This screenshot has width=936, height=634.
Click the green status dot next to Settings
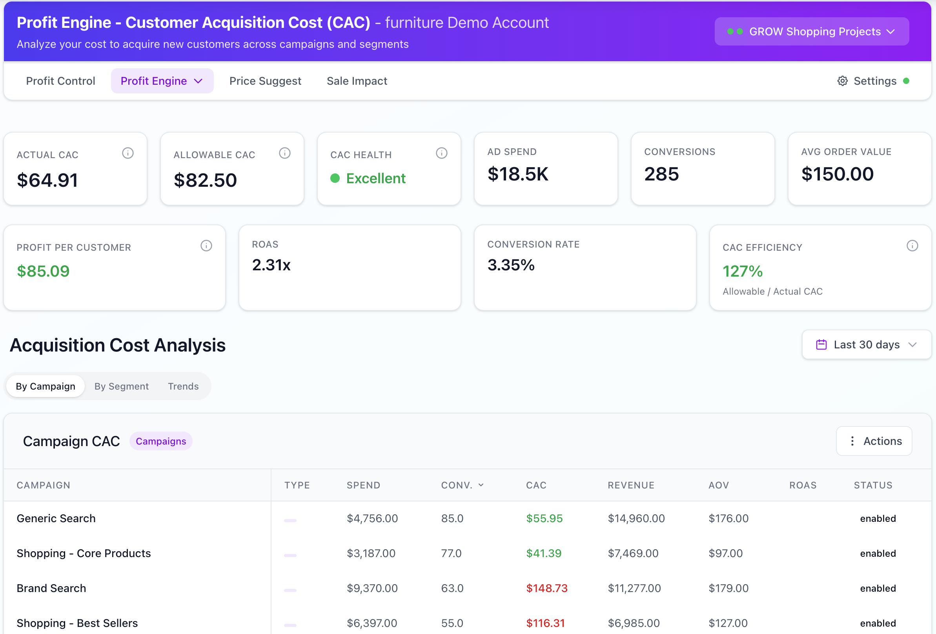pos(907,80)
